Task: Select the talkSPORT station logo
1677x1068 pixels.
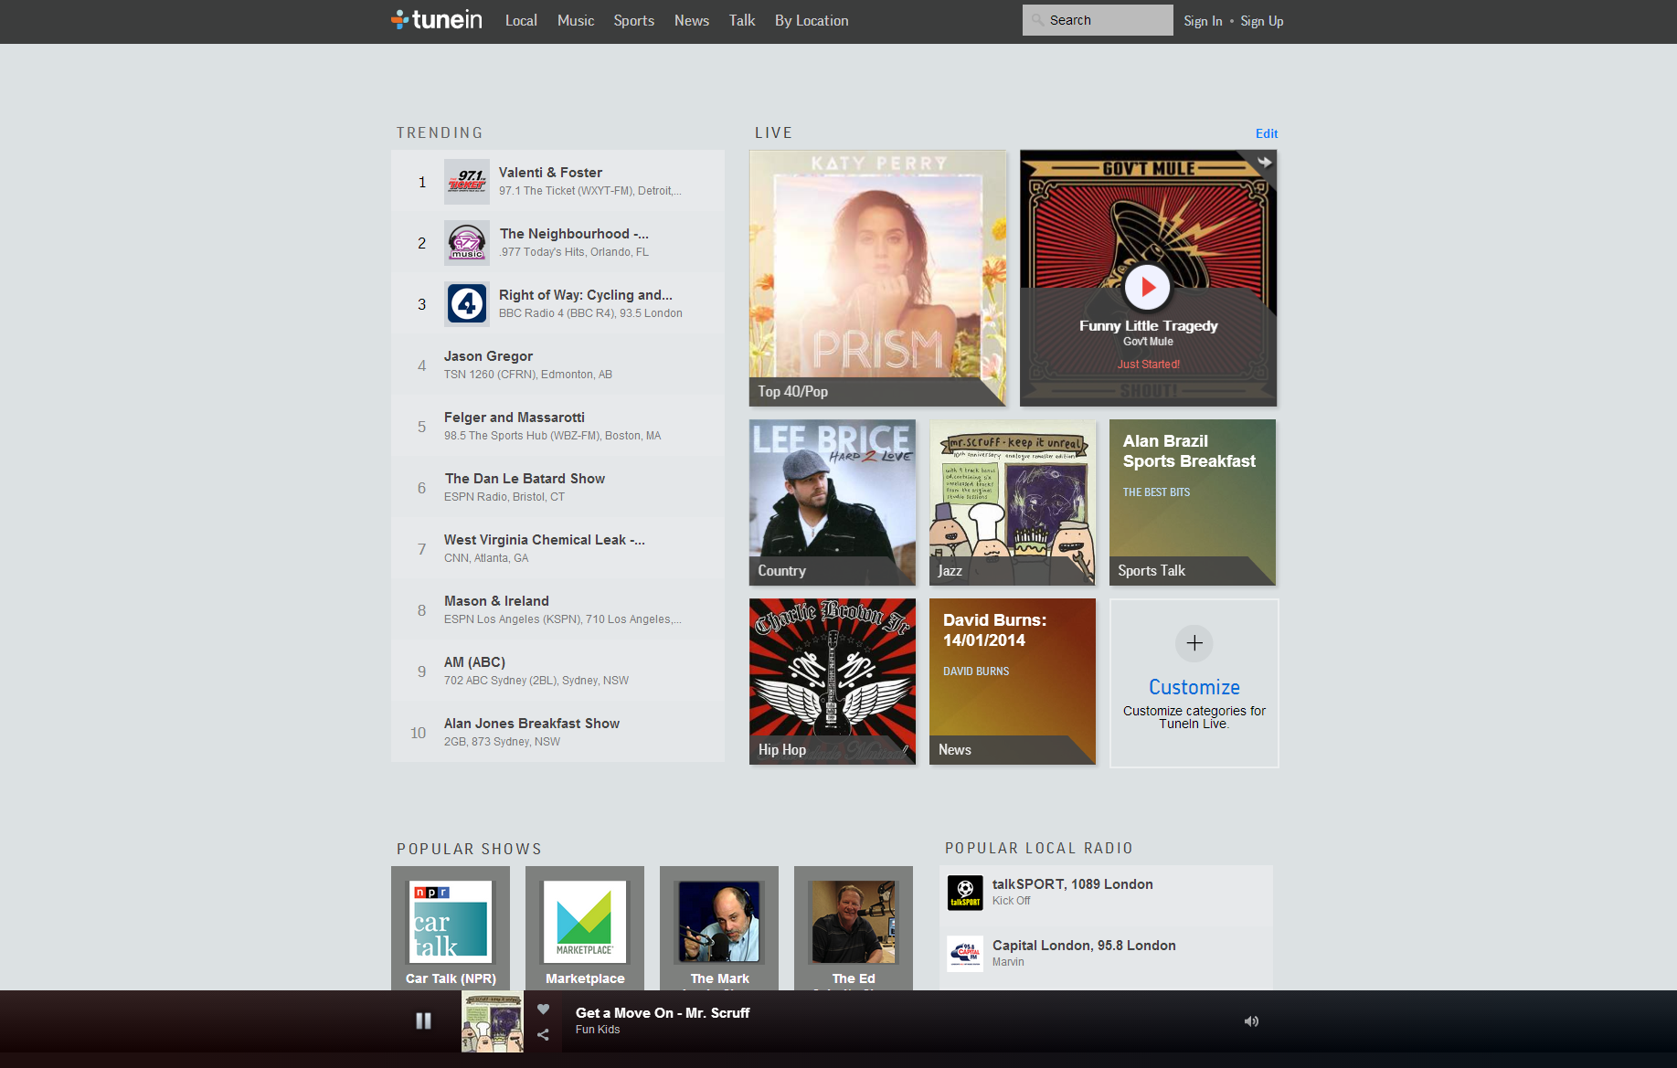Action: (x=965, y=893)
